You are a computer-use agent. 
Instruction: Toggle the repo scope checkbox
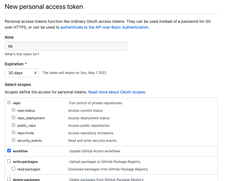(9, 103)
